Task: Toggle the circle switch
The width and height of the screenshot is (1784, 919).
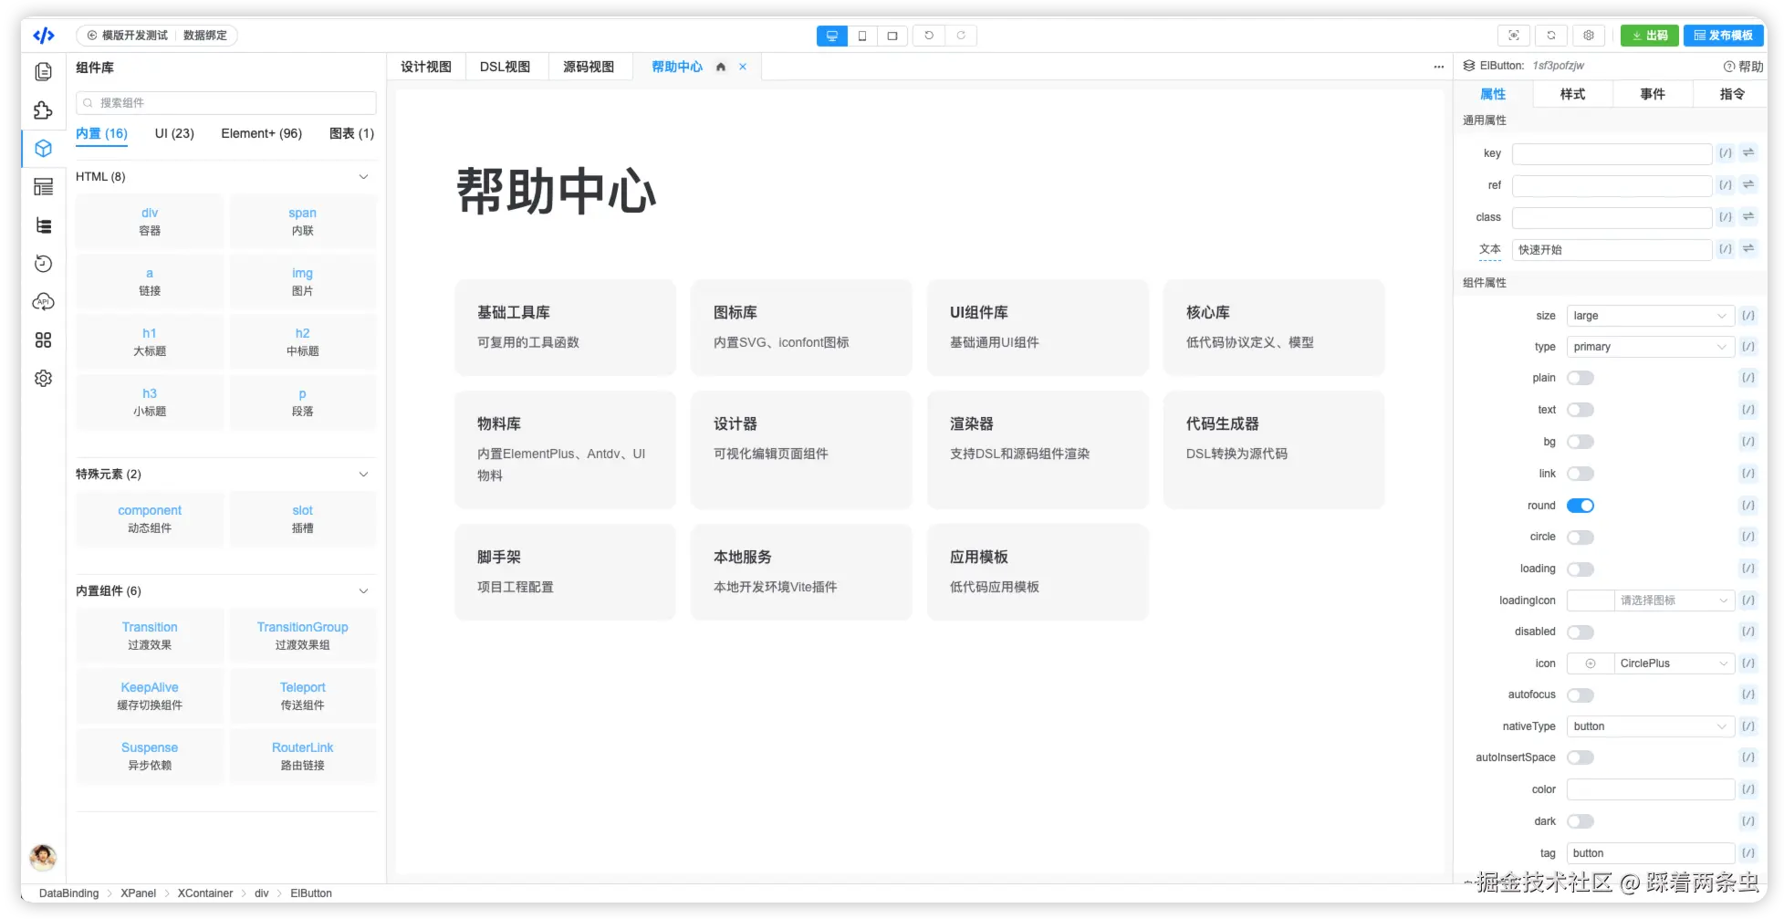Action: tap(1581, 538)
